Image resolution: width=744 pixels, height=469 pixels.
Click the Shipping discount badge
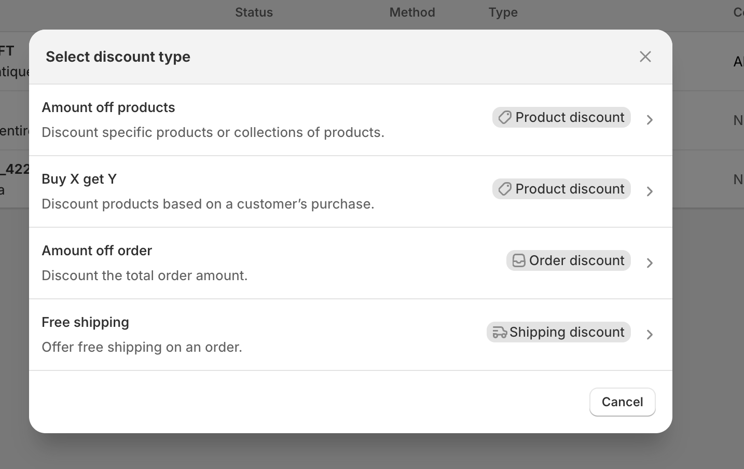coord(567,332)
